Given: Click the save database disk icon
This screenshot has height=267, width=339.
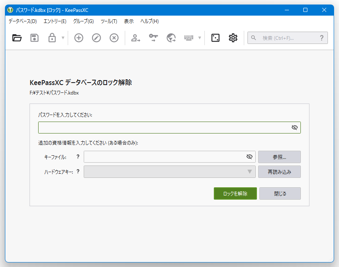Looking at the screenshot, I should (34, 38).
